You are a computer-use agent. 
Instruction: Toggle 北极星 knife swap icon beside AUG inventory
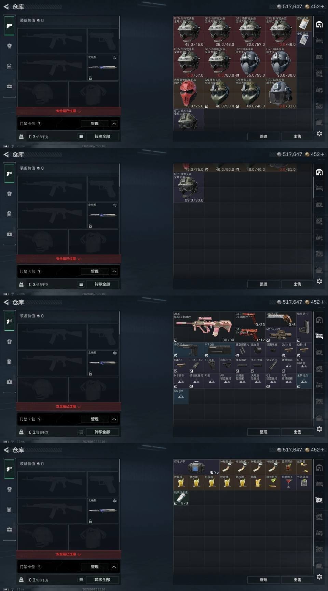[x=115, y=353]
